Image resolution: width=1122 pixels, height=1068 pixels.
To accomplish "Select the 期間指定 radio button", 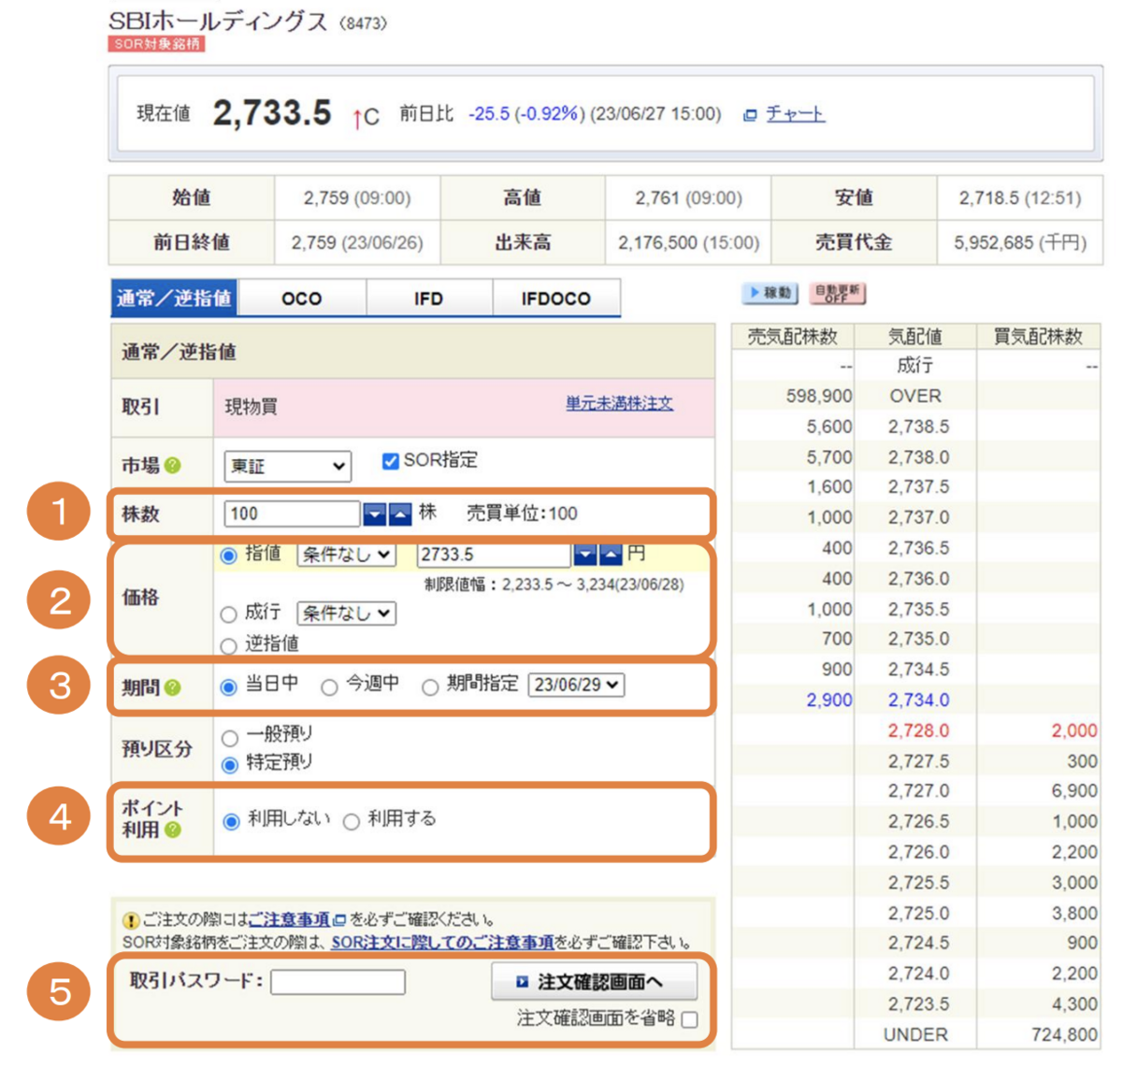I will click(x=430, y=687).
